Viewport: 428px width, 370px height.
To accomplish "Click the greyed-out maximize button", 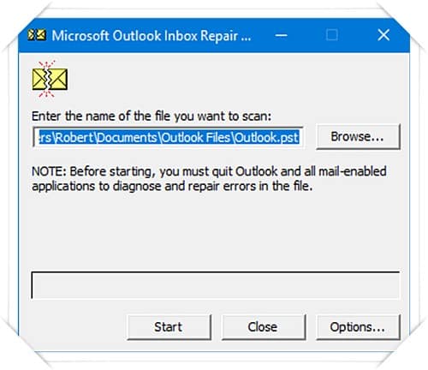I will [x=331, y=35].
